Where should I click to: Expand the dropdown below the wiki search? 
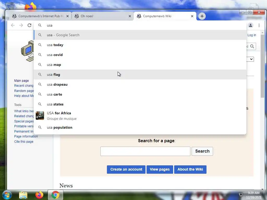(x=251, y=59)
